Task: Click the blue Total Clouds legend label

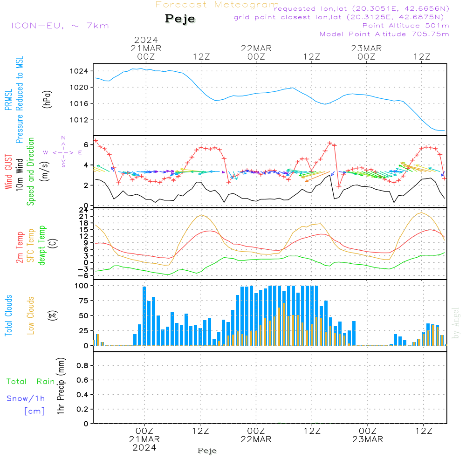Action: (x=8, y=315)
